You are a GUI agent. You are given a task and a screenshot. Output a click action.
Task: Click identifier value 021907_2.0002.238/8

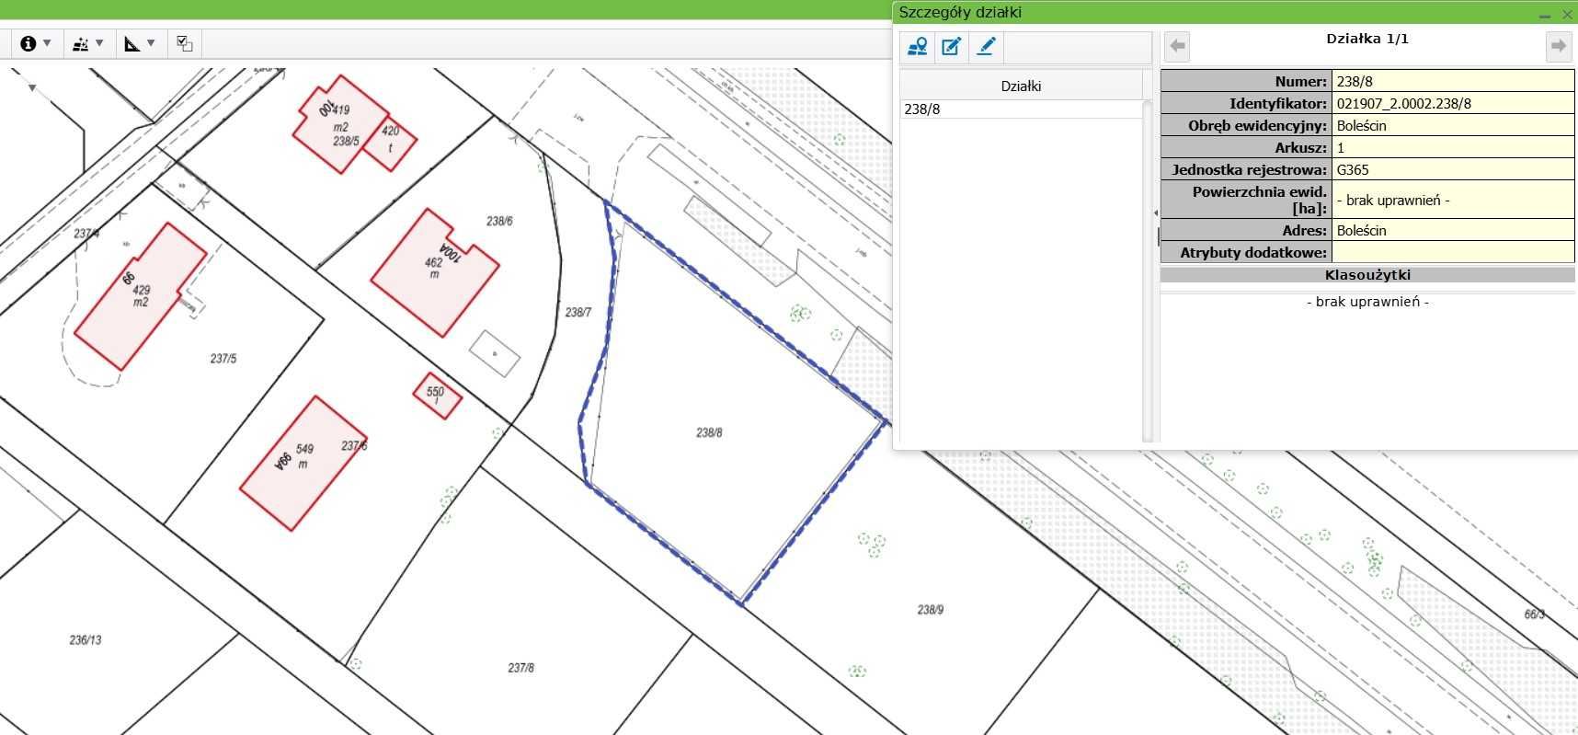(1453, 103)
